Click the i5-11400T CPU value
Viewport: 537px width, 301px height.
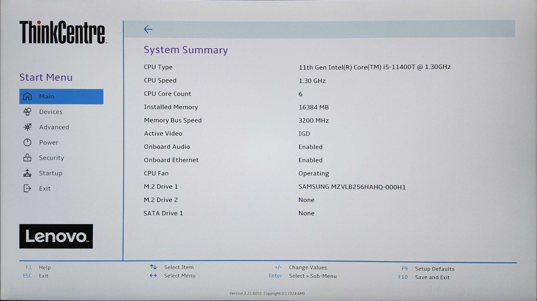pyautogui.click(x=375, y=67)
